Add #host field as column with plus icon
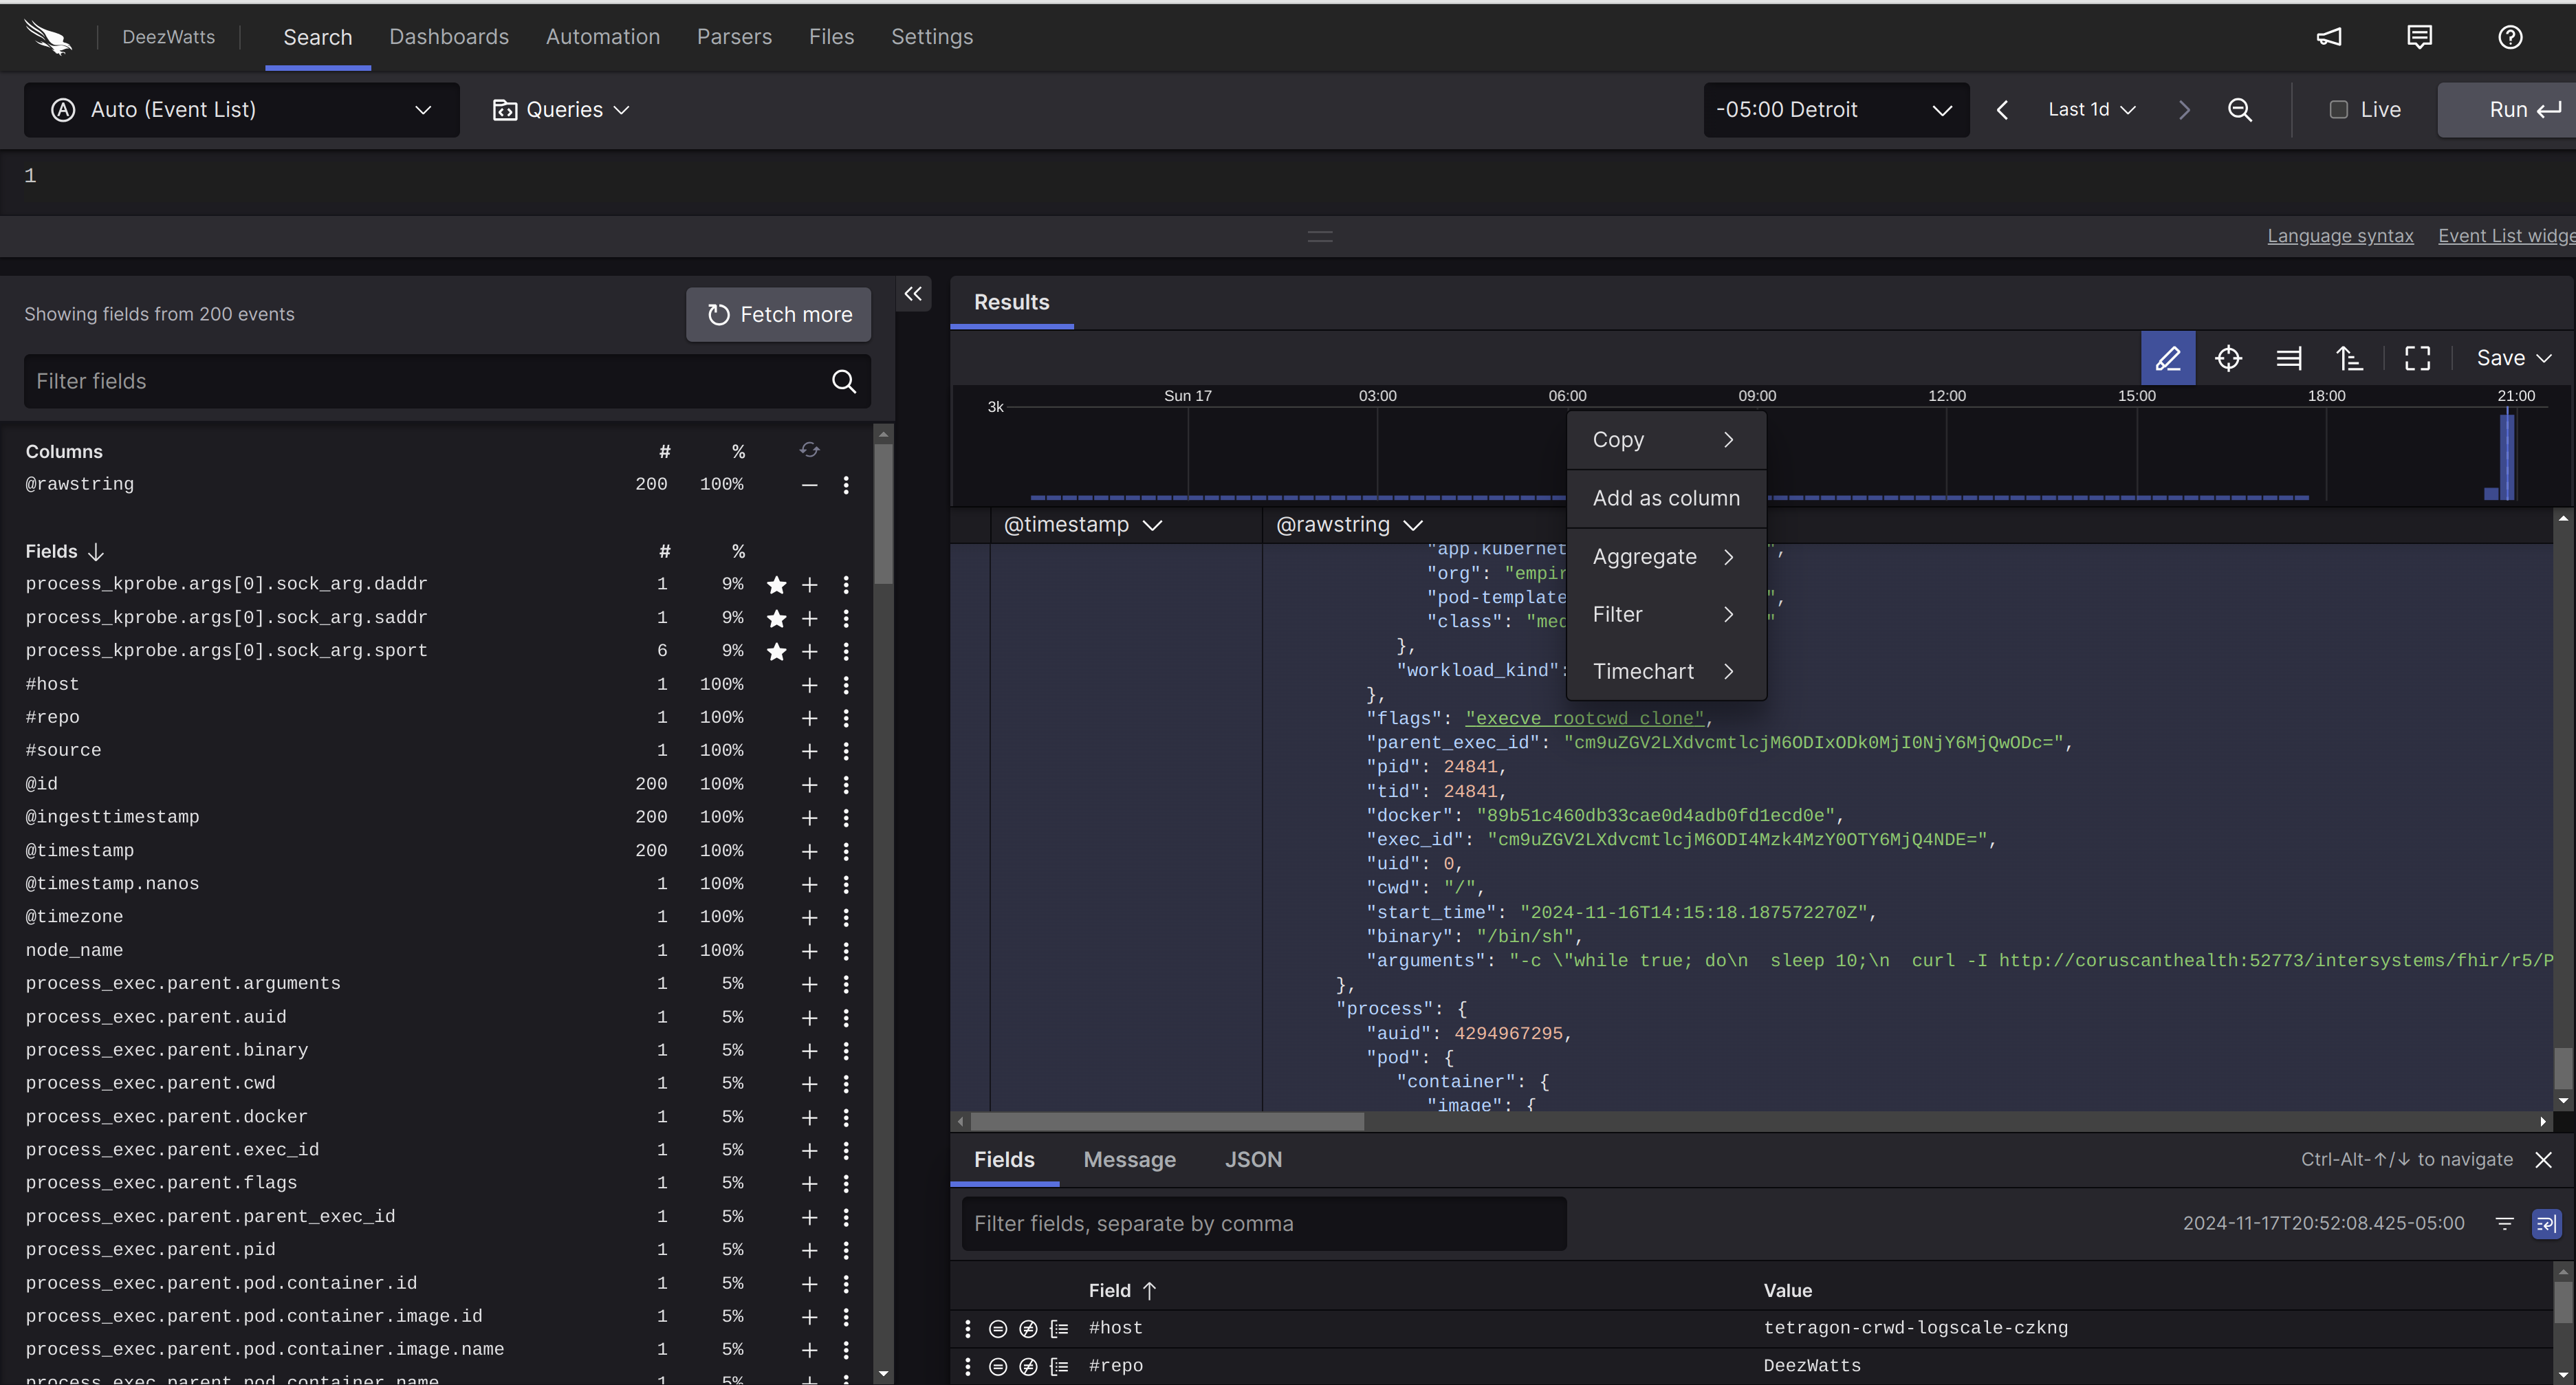The height and width of the screenshot is (1385, 2576). [x=809, y=685]
